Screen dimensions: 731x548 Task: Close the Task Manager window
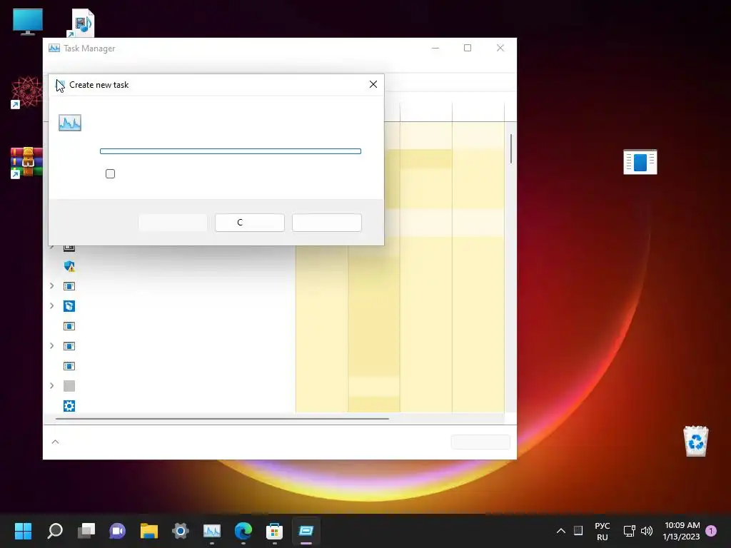500,48
